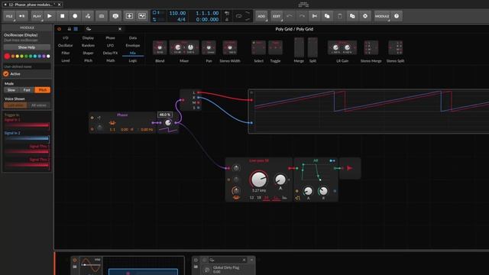The height and width of the screenshot is (275, 489).
Task: Click the audio out red arrow module
Action: coord(350,168)
